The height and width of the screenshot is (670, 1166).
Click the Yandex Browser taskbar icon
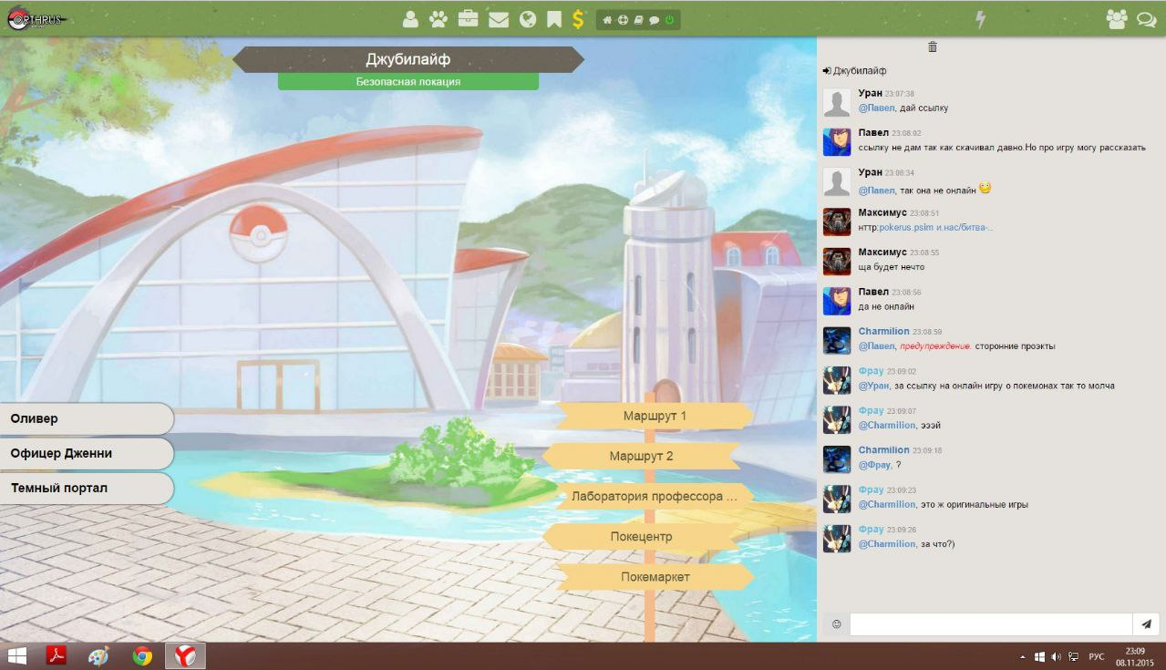(x=185, y=655)
